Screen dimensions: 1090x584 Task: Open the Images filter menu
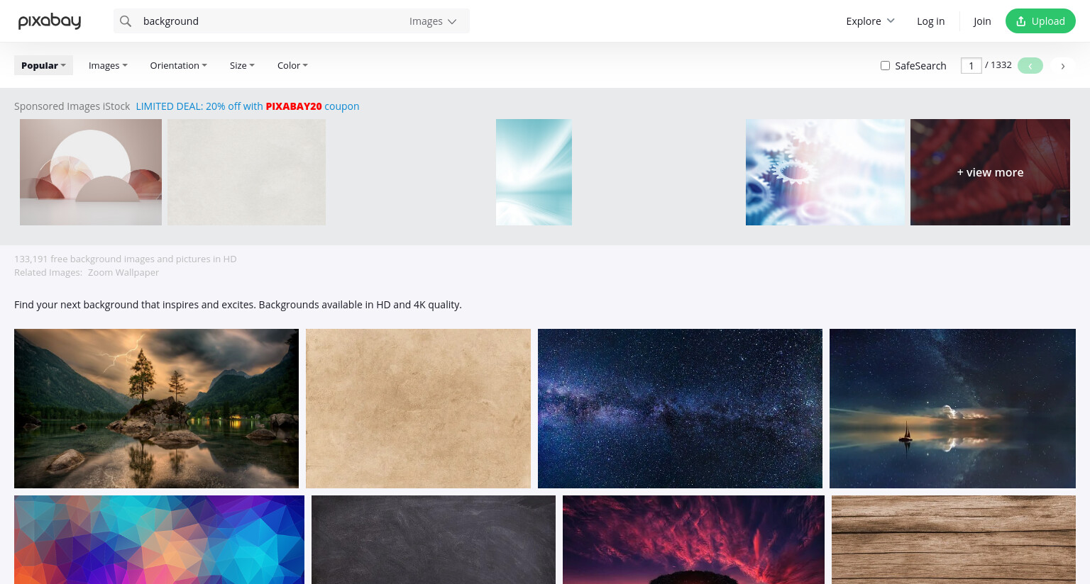click(108, 65)
